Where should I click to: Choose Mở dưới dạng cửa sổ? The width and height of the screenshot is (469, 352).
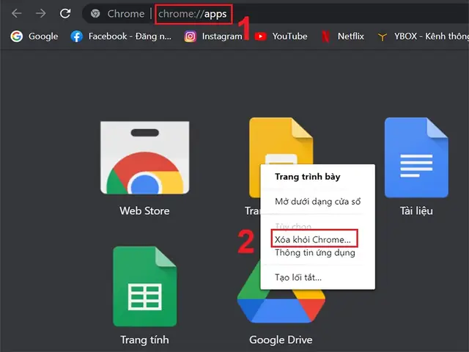317,202
